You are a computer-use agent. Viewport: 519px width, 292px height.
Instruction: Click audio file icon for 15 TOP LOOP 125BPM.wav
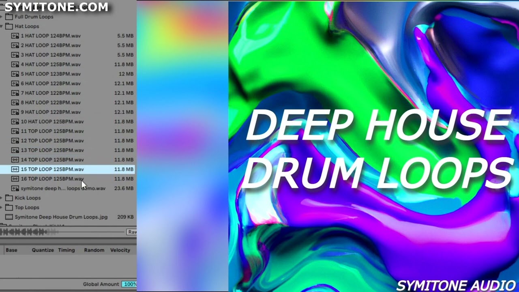[15, 169]
